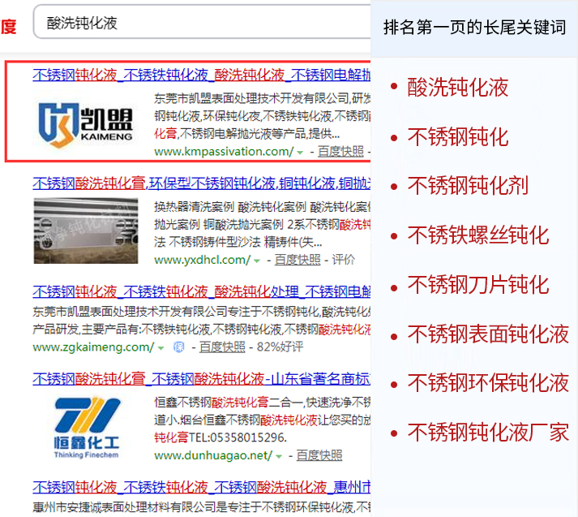Open the result titled 不锈钢钝化液_不锈铁钝化液_不锈钢酸洗钝化液_惠州
This screenshot has width=578, height=517.
pos(201,487)
